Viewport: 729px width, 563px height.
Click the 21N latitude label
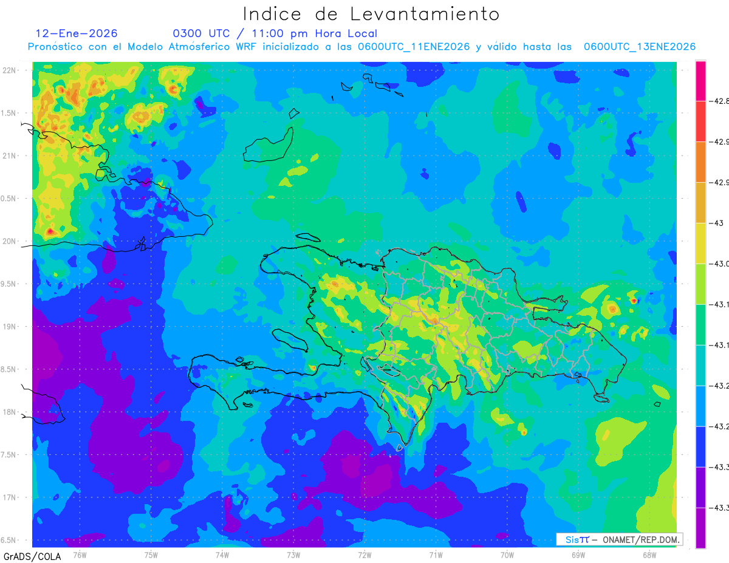pyautogui.click(x=10, y=155)
